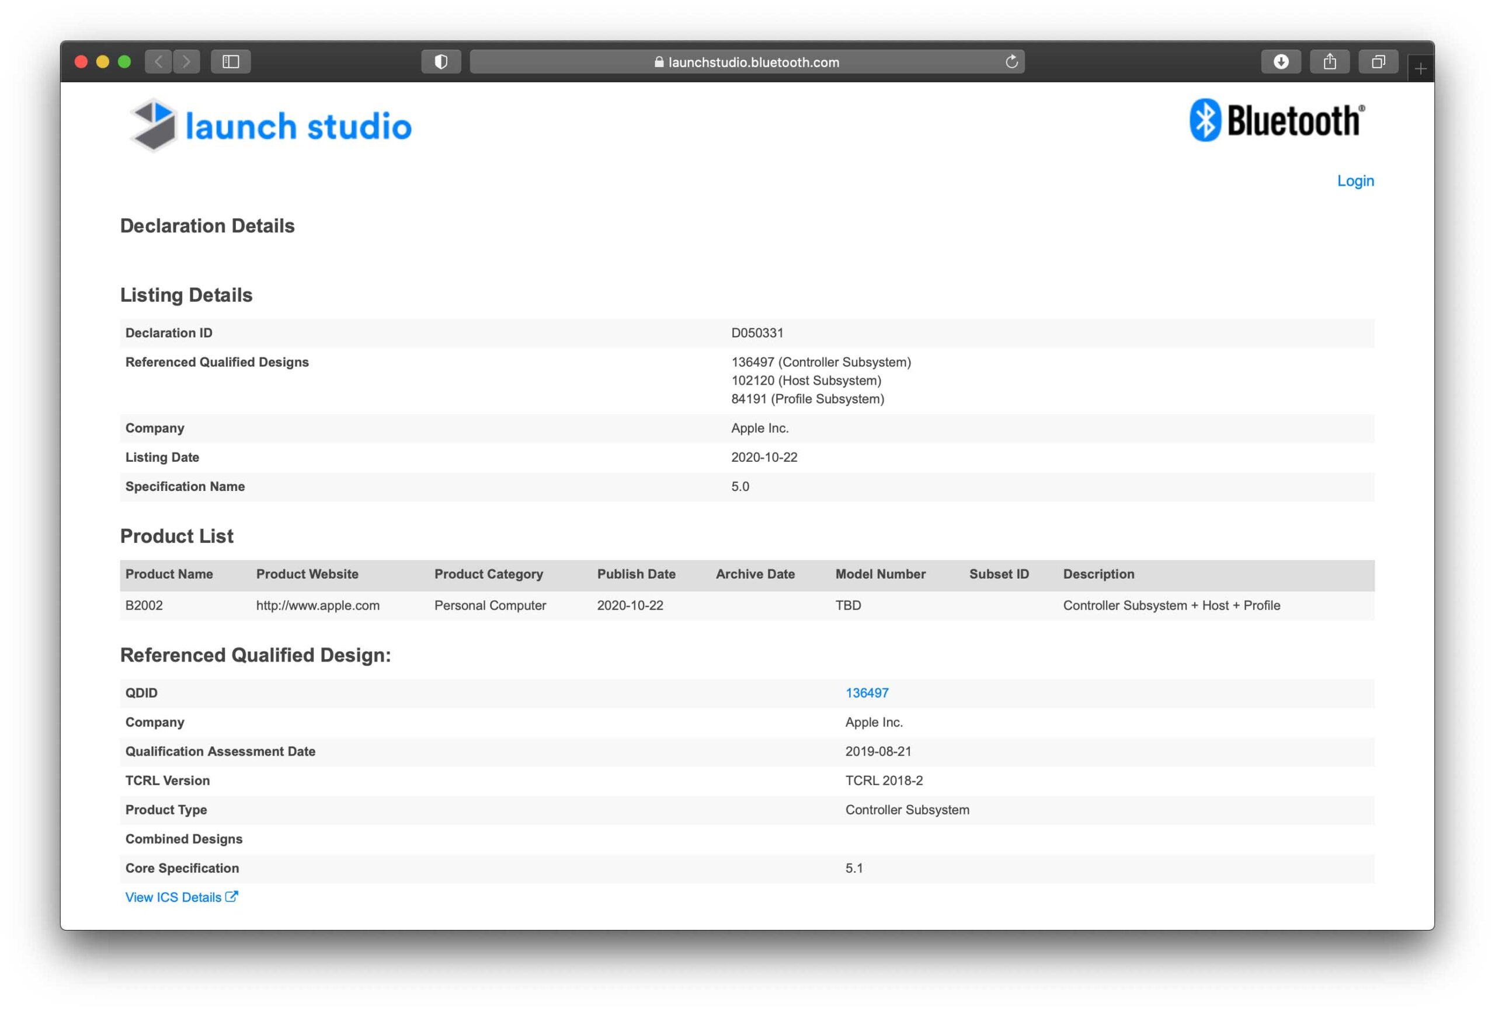Click the Safari forward navigation arrow
This screenshot has width=1495, height=1010.
186,62
